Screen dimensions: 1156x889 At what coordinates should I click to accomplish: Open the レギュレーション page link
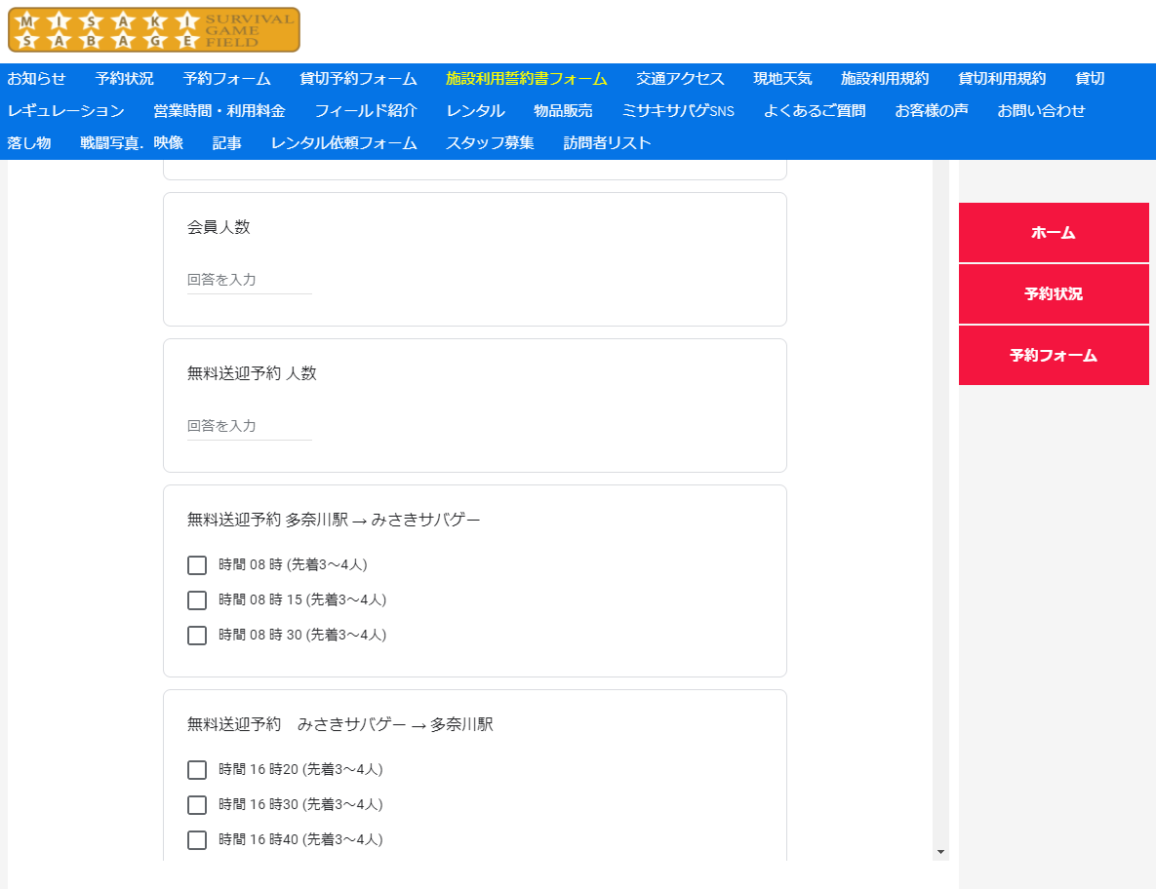click(66, 111)
